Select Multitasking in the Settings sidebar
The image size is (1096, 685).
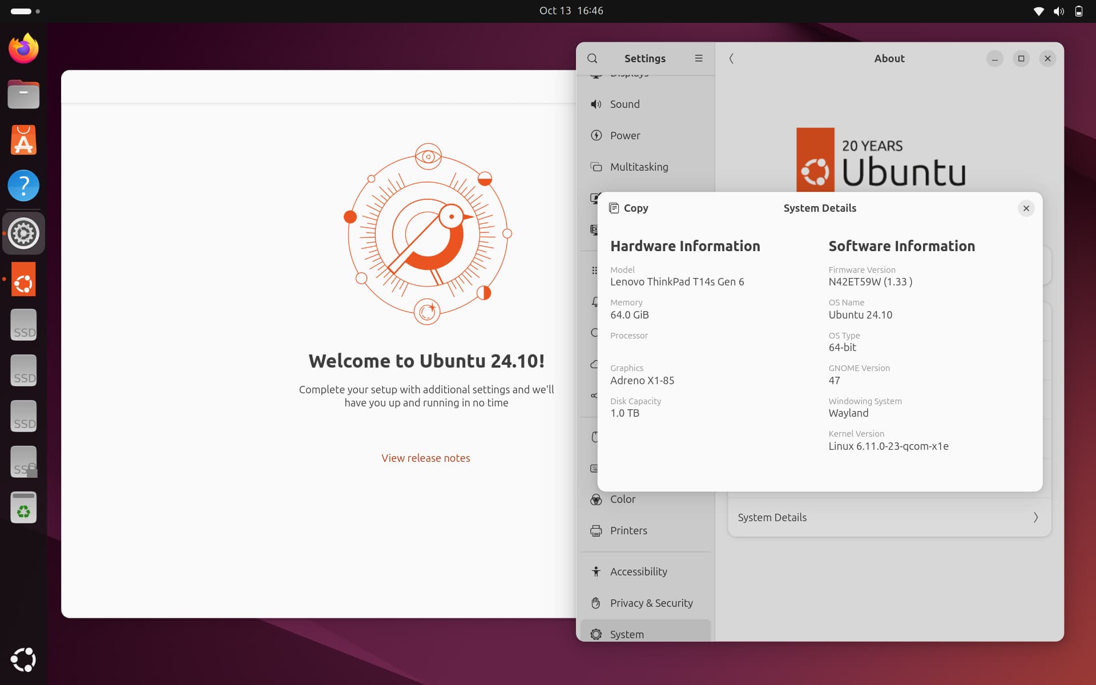coord(639,167)
